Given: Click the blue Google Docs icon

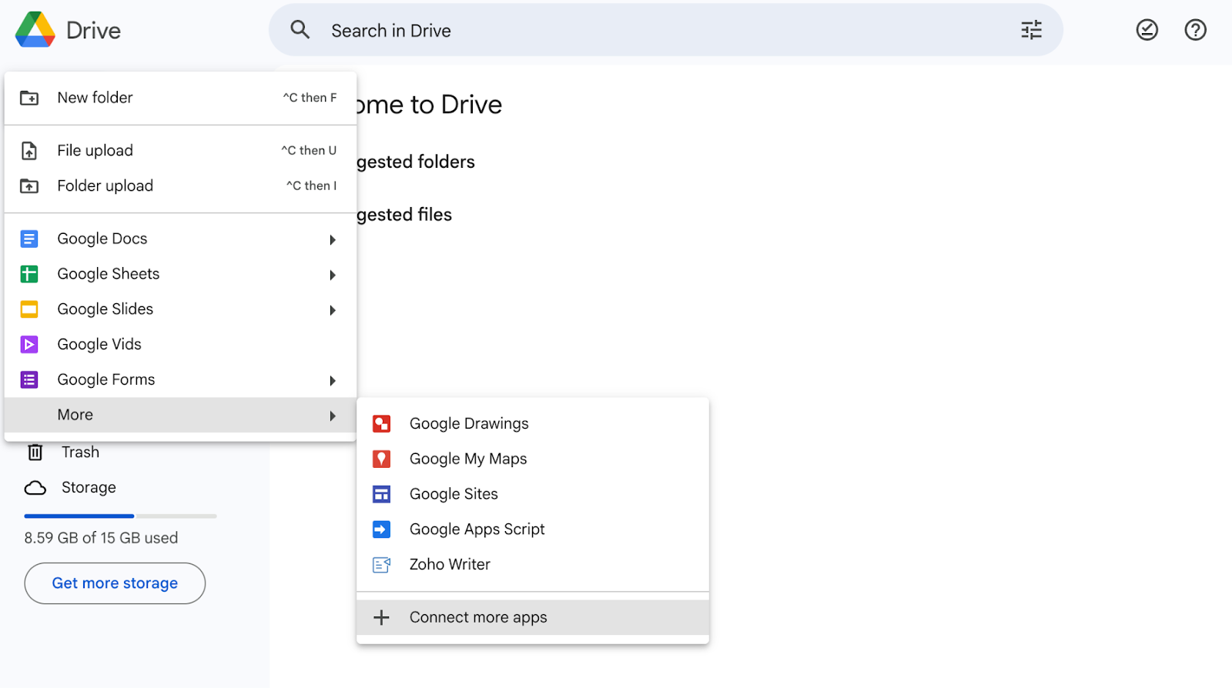Looking at the screenshot, I should click(29, 239).
